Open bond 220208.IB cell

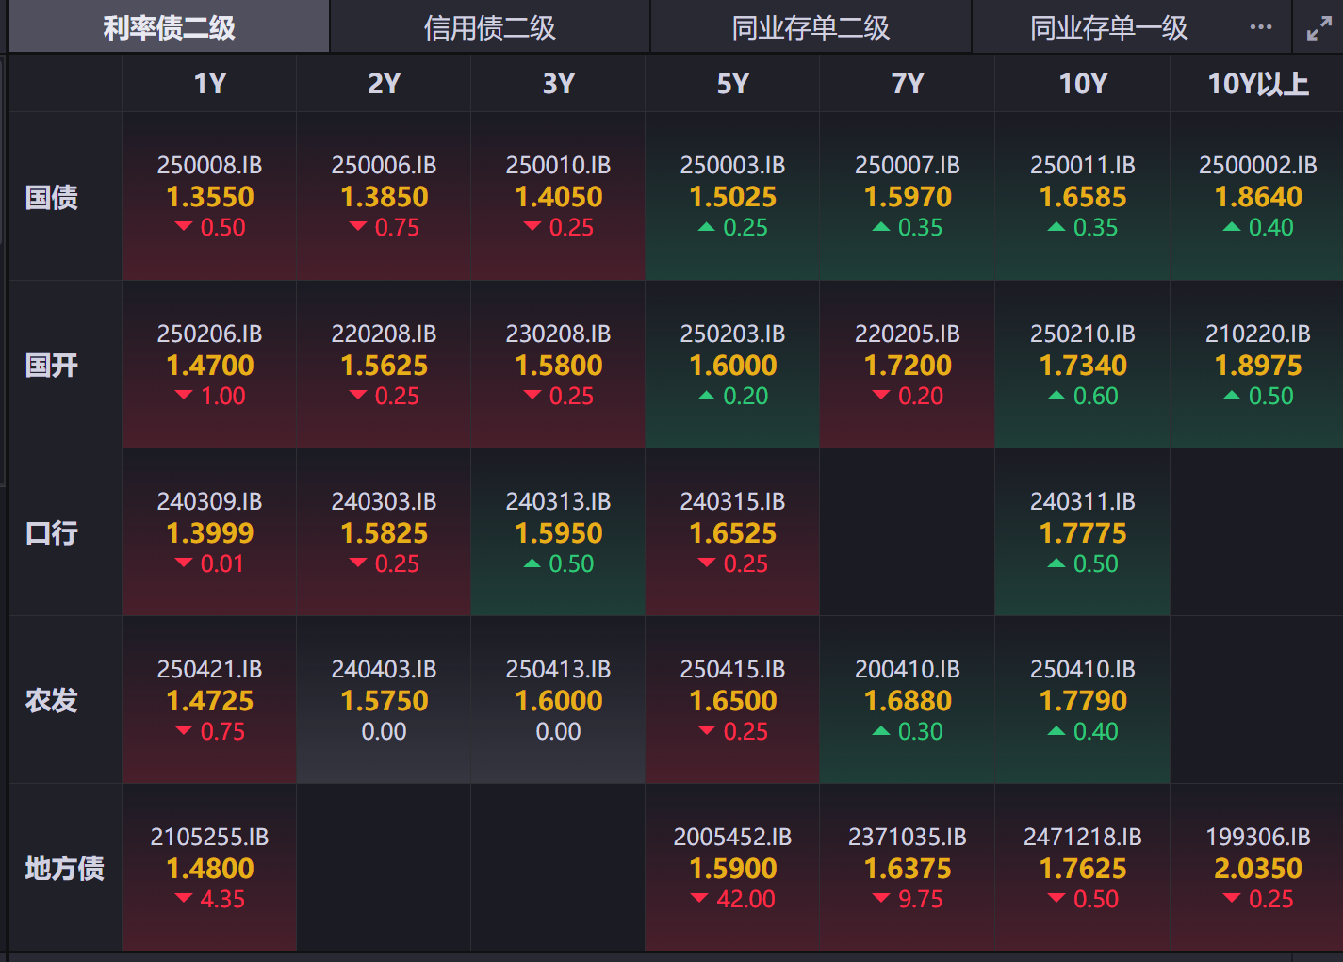coord(384,365)
